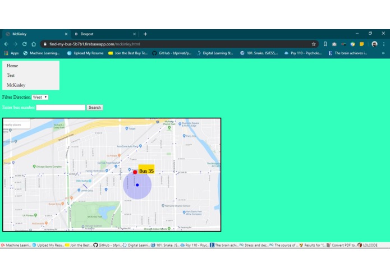Click The source of in bottom bar

click(x=284, y=245)
